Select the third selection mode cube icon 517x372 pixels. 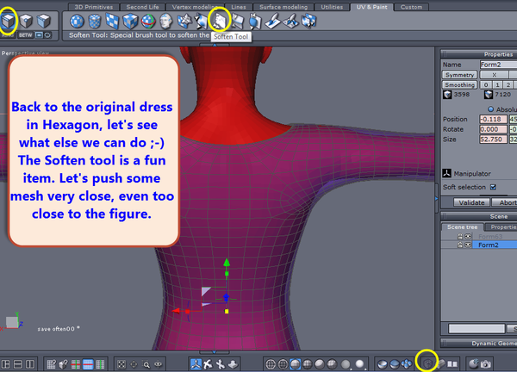point(44,21)
